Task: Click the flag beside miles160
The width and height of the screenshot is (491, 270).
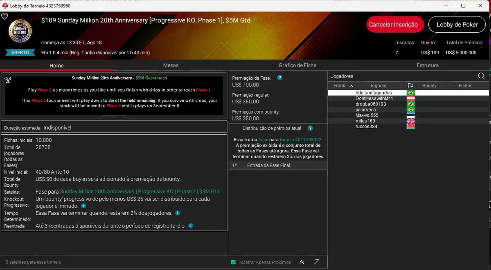Action: (410, 121)
